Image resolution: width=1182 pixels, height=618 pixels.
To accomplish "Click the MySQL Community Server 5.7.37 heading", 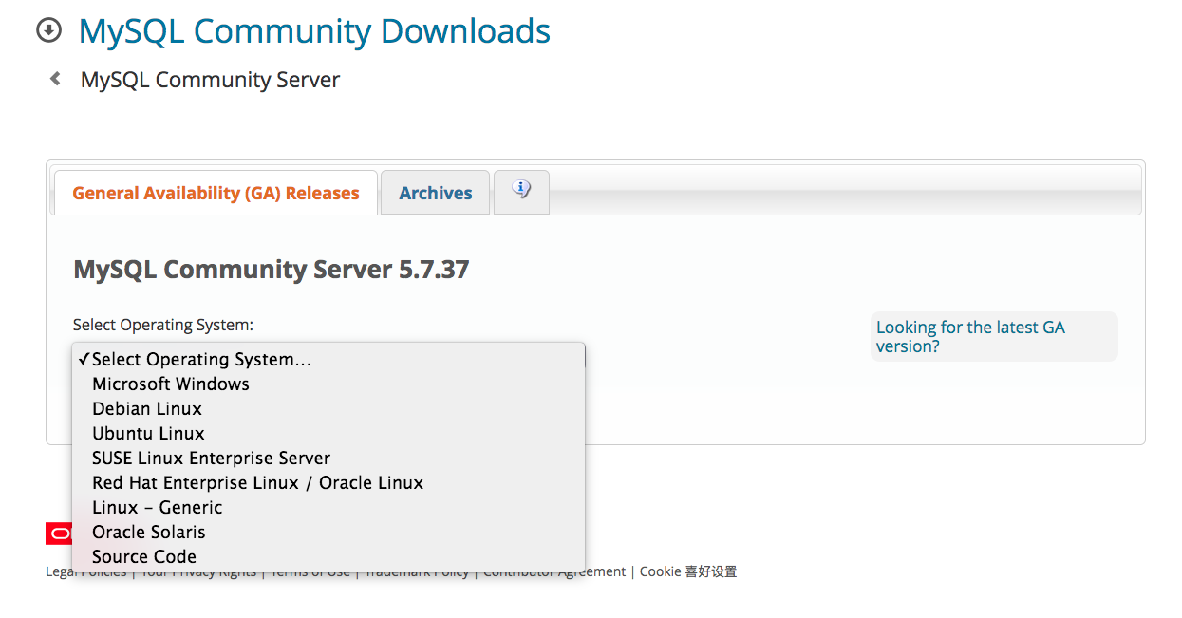I will 271,270.
